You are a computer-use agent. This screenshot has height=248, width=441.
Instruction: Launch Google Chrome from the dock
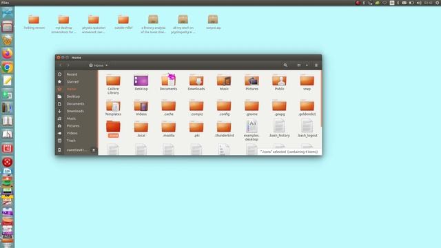pyautogui.click(x=8, y=68)
